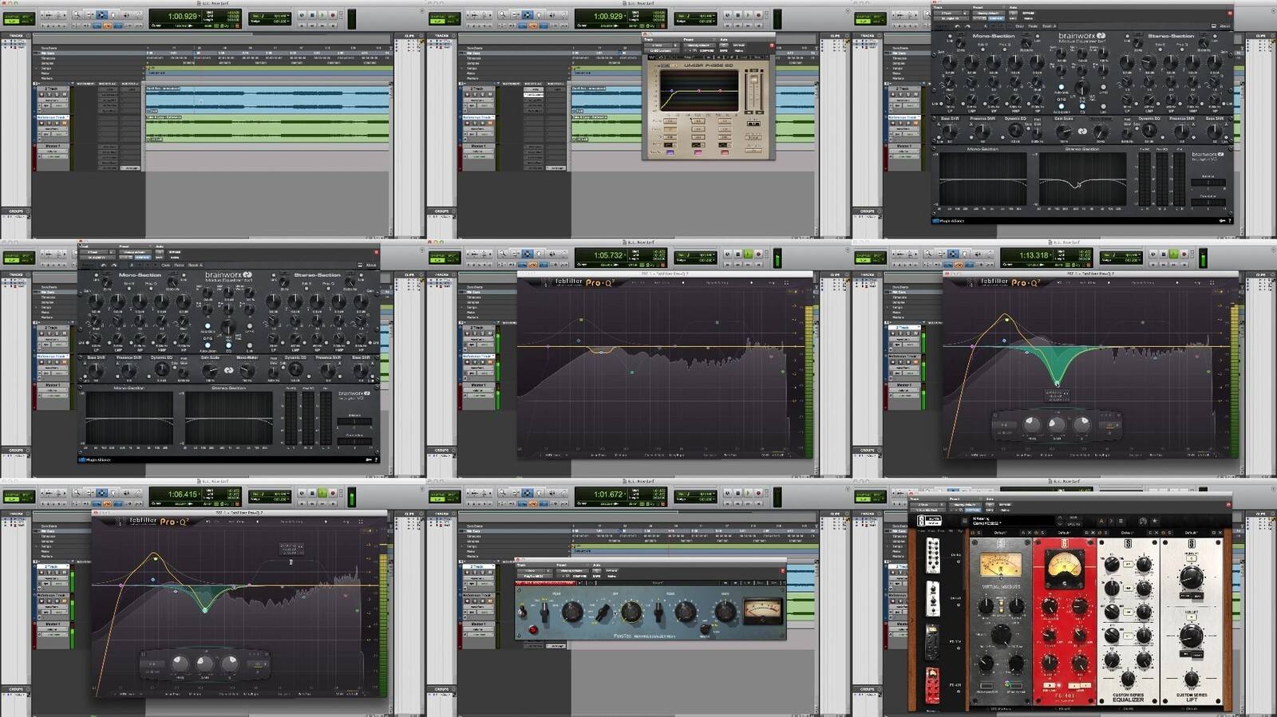Open 2 Track's waveform view selector in the plugin-free session
The height and width of the screenshot is (717, 1277).
(x=53, y=100)
